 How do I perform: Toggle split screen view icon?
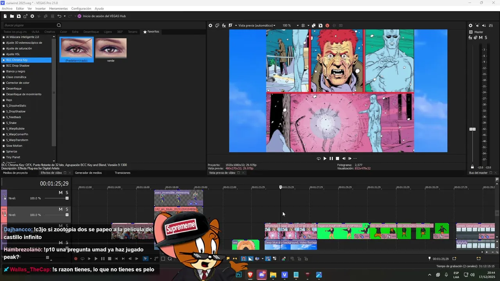230,25
